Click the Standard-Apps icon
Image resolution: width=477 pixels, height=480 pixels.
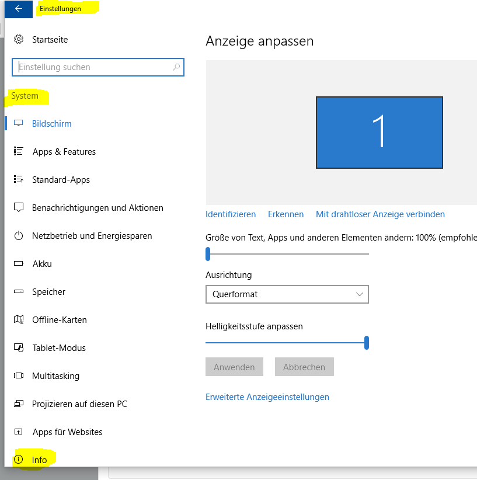coord(18,179)
